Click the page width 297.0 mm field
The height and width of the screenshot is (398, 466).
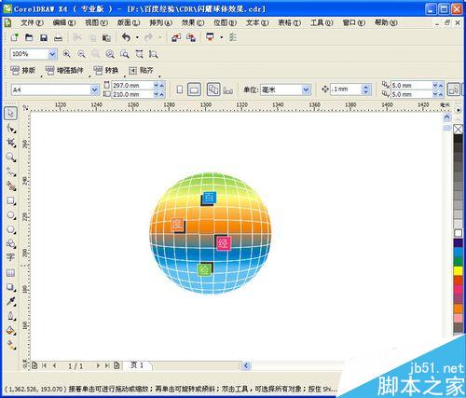(x=132, y=85)
